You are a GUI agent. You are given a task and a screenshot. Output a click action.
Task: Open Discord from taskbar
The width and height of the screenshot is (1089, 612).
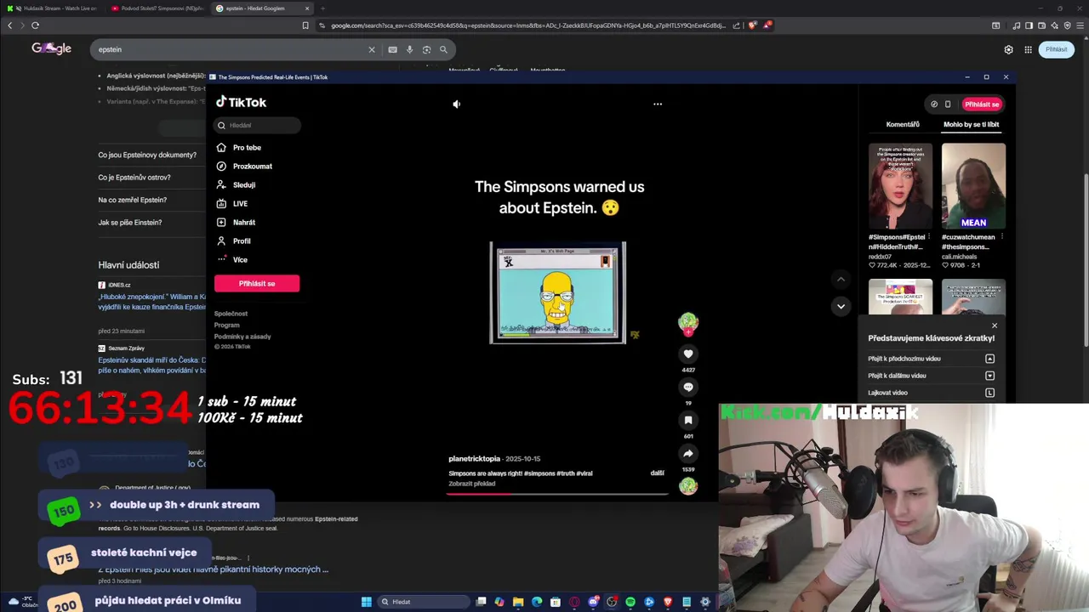(x=593, y=602)
